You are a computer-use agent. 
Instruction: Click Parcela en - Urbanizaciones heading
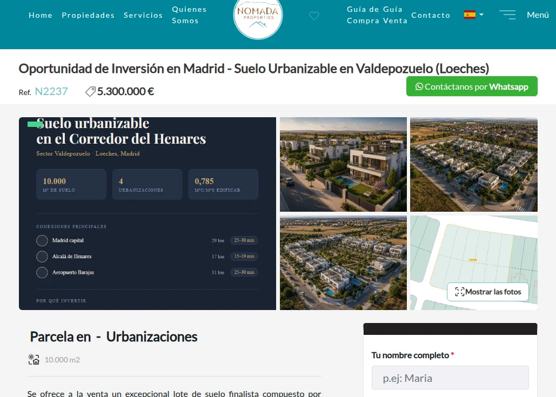coord(113,337)
